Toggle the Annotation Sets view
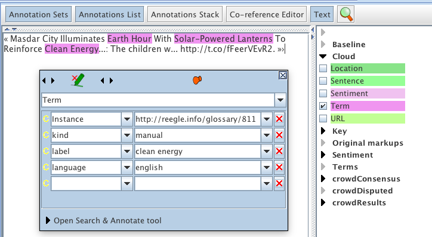Screen dimensions: 432x237 [x=39, y=14]
